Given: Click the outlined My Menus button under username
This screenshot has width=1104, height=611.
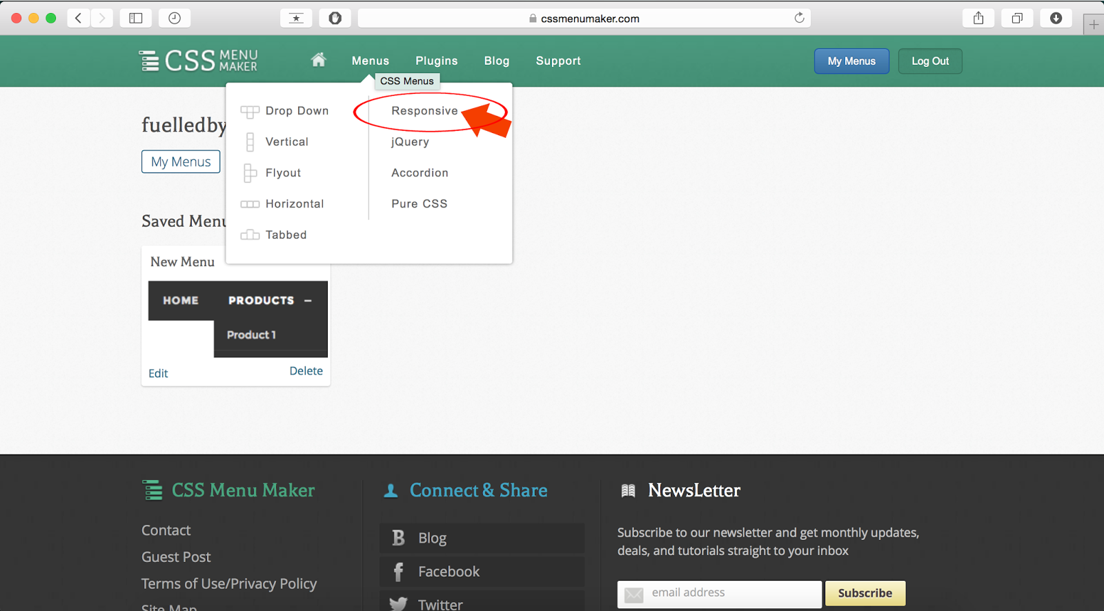Looking at the screenshot, I should point(181,161).
